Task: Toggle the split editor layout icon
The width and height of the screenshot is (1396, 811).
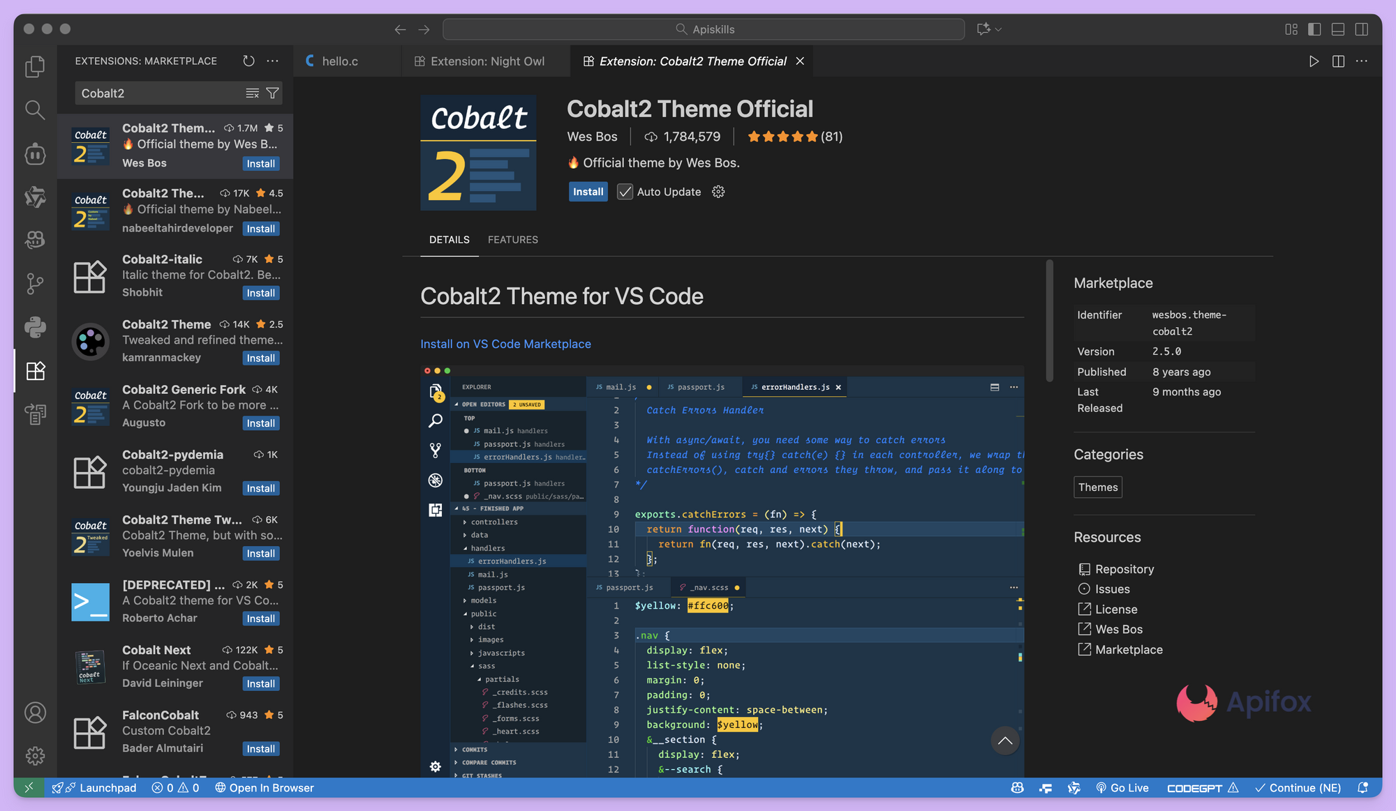Action: coord(1338,61)
